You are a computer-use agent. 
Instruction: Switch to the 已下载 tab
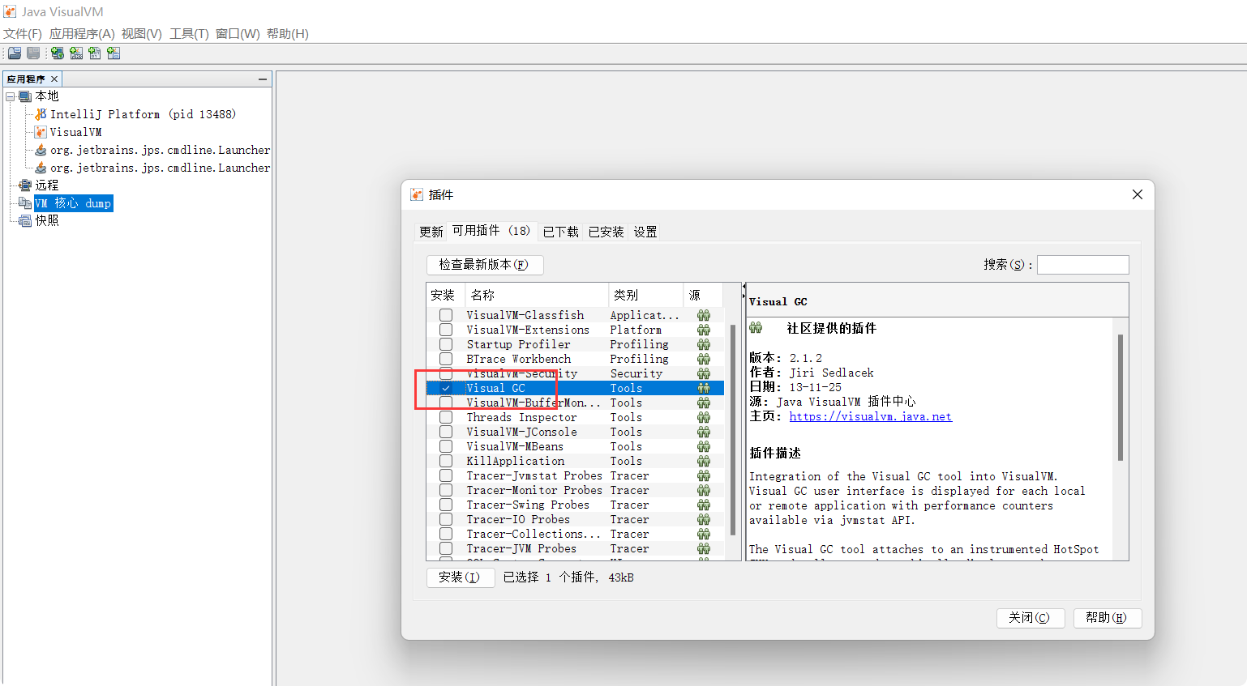coord(561,232)
